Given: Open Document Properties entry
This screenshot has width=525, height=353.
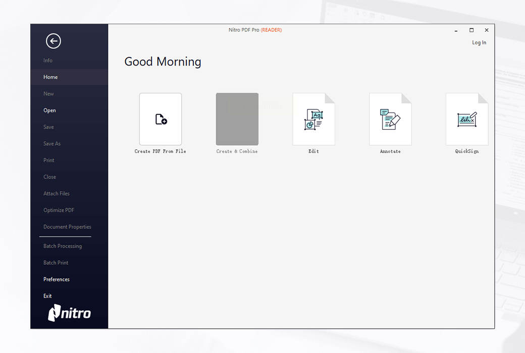Looking at the screenshot, I should pos(67,227).
